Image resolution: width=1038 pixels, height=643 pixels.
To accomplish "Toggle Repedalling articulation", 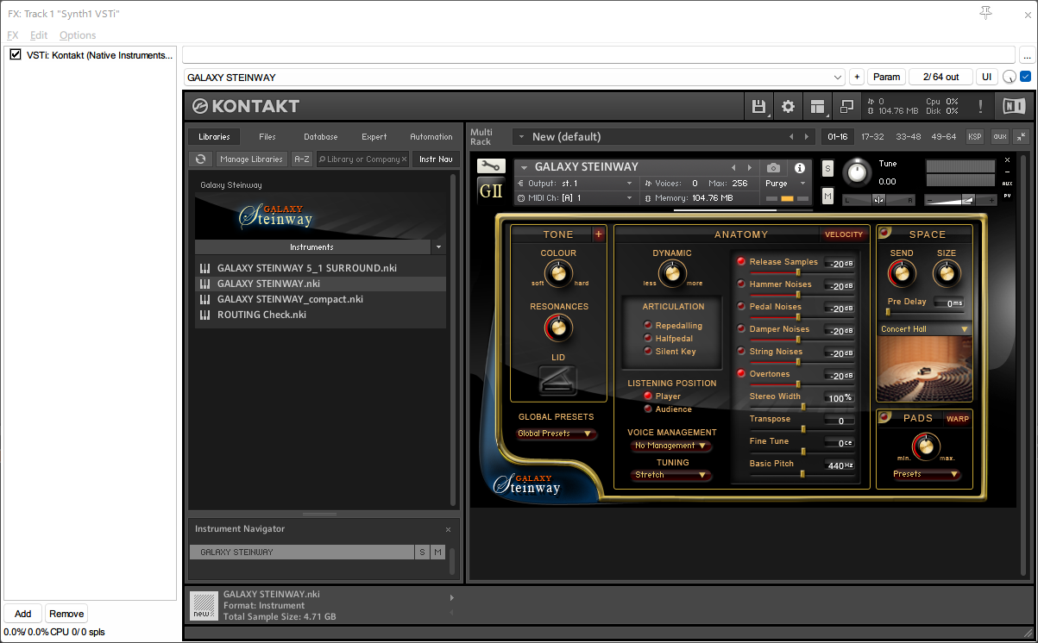I will tap(648, 326).
